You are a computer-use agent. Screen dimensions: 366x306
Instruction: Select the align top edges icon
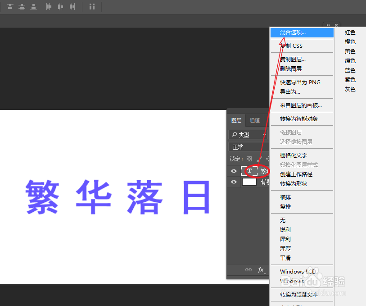9,7
